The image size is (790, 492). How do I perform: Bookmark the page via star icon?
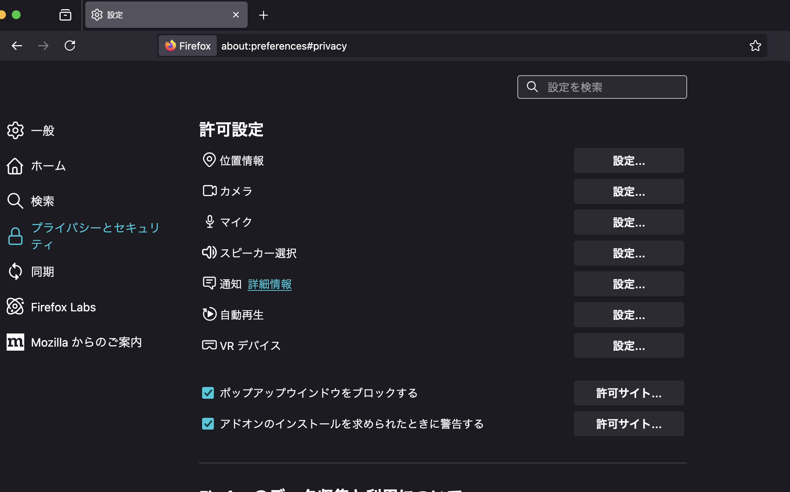point(755,46)
